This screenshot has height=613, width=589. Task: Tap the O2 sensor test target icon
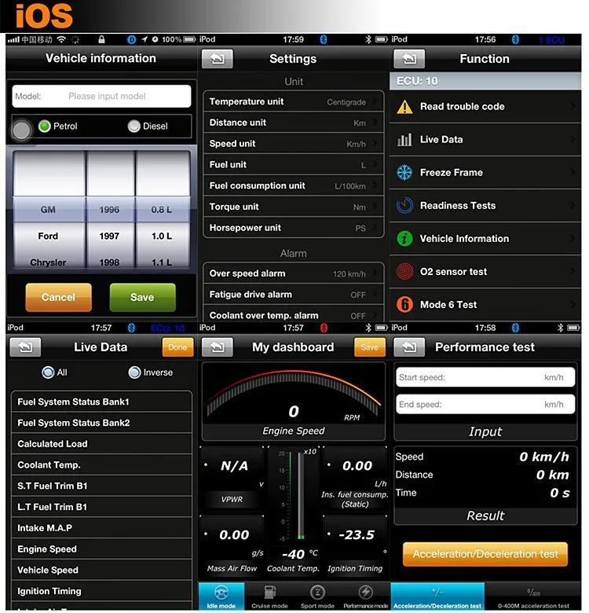click(x=404, y=271)
